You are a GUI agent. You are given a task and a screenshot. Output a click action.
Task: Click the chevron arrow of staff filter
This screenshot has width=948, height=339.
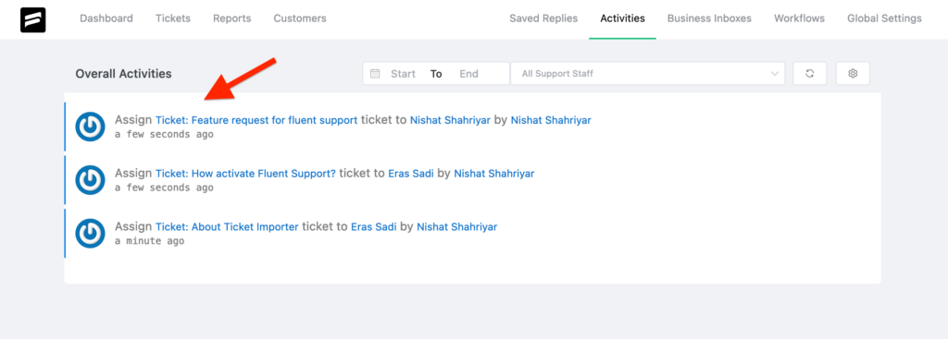pos(775,74)
